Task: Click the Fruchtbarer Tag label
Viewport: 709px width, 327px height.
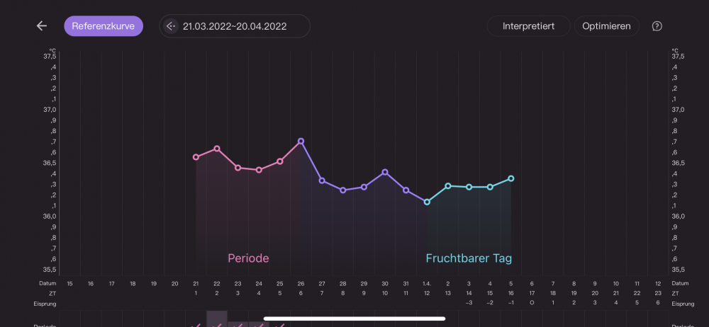Action: coord(469,258)
